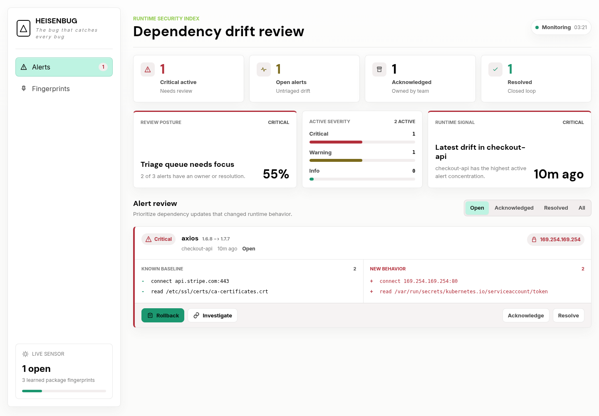This screenshot has width=599, height=416.
Task: Acknowledge the axios alert
Action: point(526,315)
